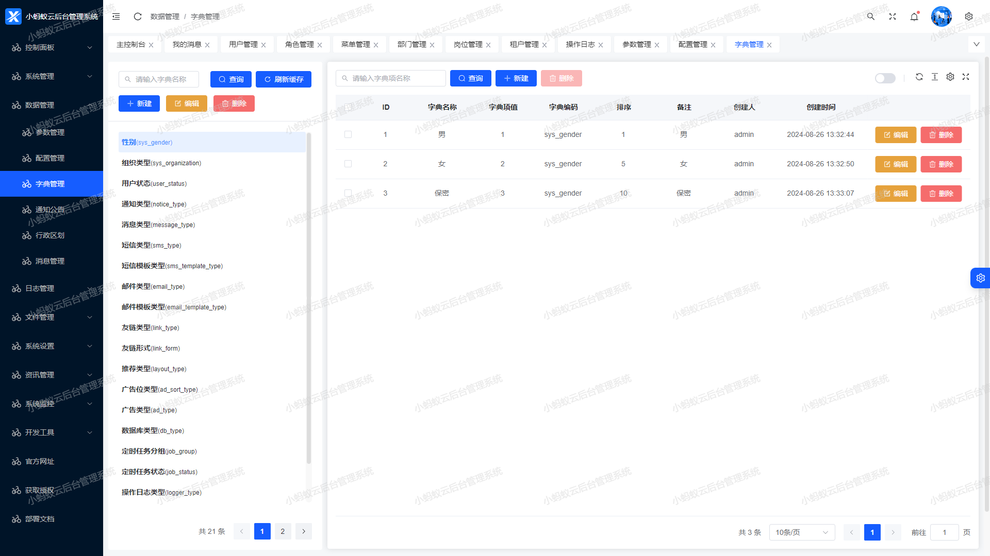The width and height of the screenshot is (990, 556).
Task: Open notifications bell icon
Action: (914, 16)
